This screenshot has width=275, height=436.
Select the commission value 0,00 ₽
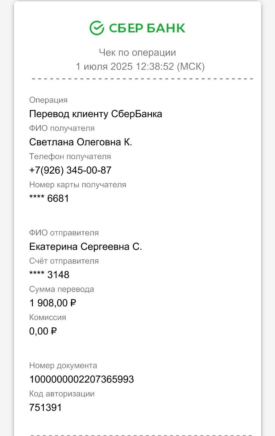43,331
